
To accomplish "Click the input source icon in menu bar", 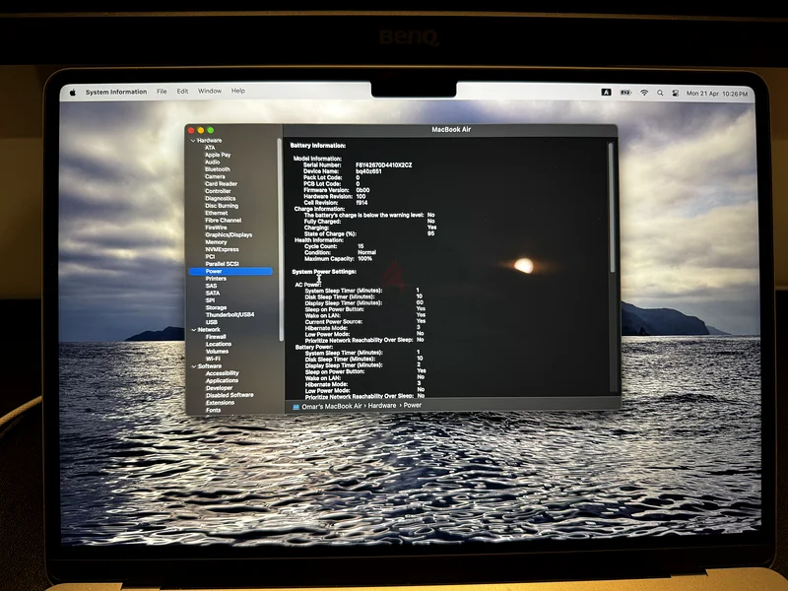I will (x=607, y=93).
